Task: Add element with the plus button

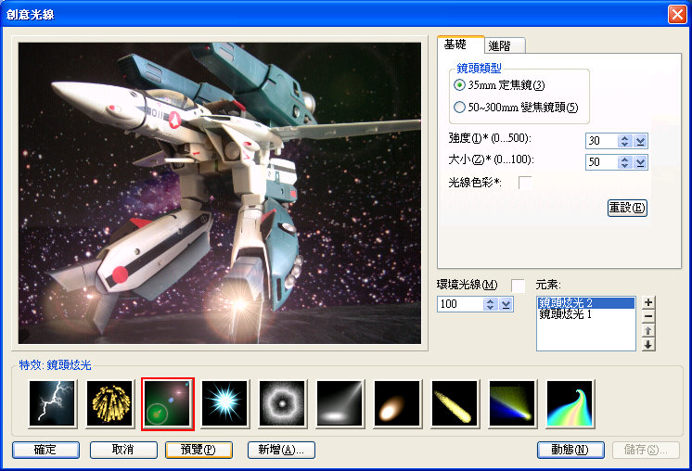Action: (x=647, y=302)
